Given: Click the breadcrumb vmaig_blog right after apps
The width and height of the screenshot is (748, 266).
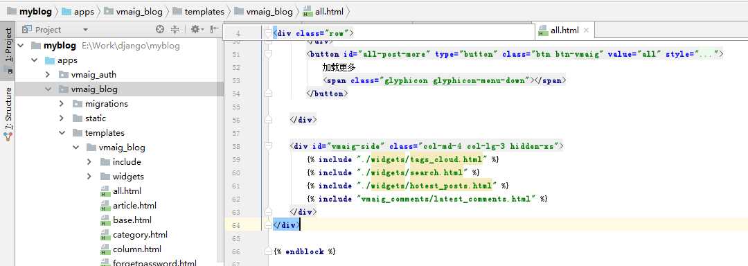Looking at the screenshot, I should pyautogui.click(x=134, y=12).
